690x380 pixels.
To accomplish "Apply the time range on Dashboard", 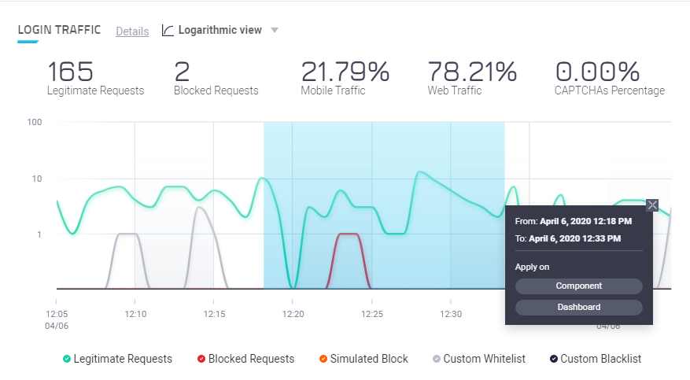I will [x=578, y=307].
